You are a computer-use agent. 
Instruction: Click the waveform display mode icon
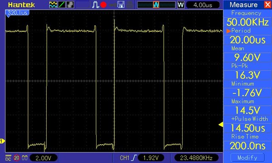[x=53, y=5]
